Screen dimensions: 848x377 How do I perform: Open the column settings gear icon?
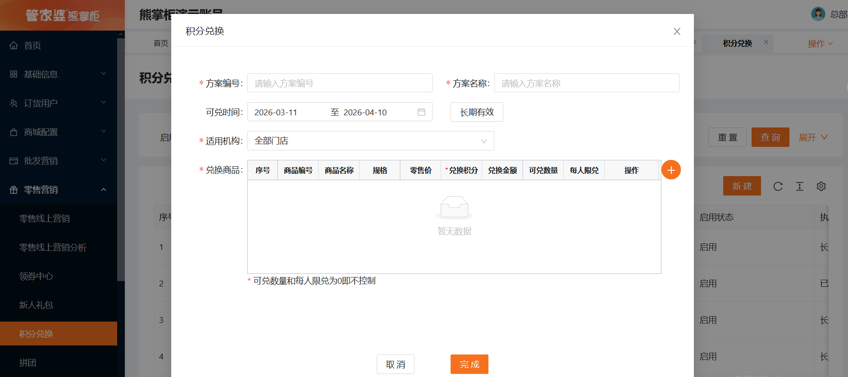[821, 186]
